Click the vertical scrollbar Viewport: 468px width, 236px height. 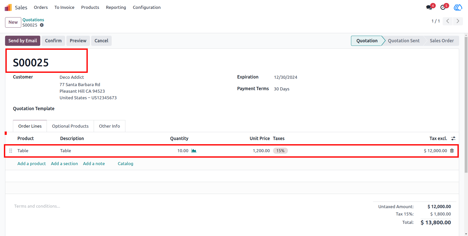(x=466, y=105)
